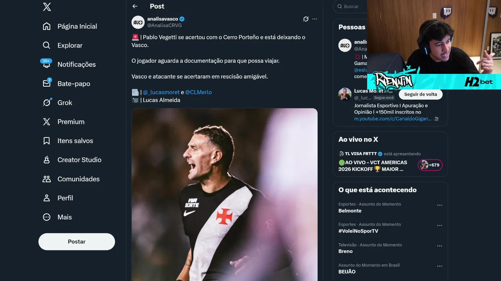Open the Grok icon in sidebar
501x281 pixels.
point(47,103)
